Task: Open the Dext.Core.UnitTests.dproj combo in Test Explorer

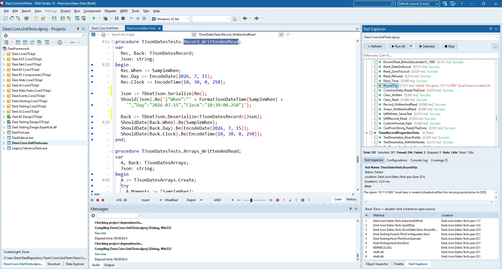Action: coord(431,37)
